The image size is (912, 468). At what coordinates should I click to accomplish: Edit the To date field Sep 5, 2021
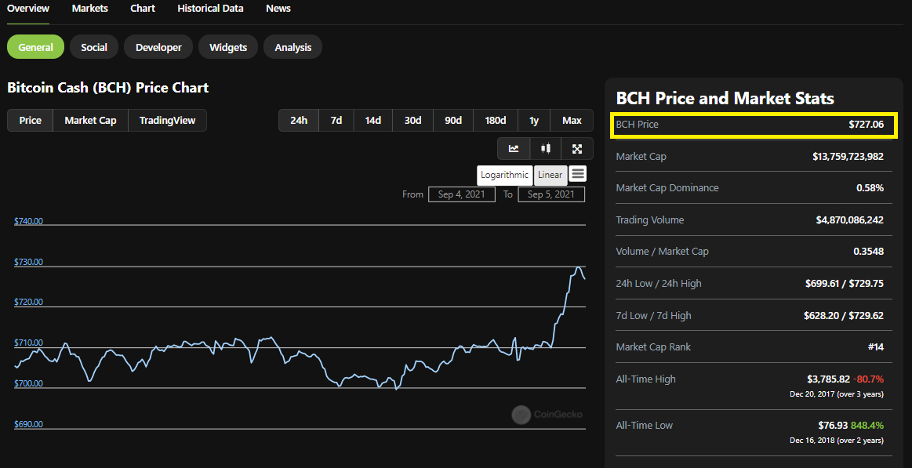[551, 194]
